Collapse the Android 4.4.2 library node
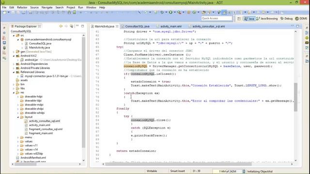 click(14, 56)
